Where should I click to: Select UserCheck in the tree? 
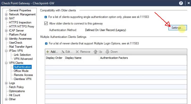(x=16, y=43)
